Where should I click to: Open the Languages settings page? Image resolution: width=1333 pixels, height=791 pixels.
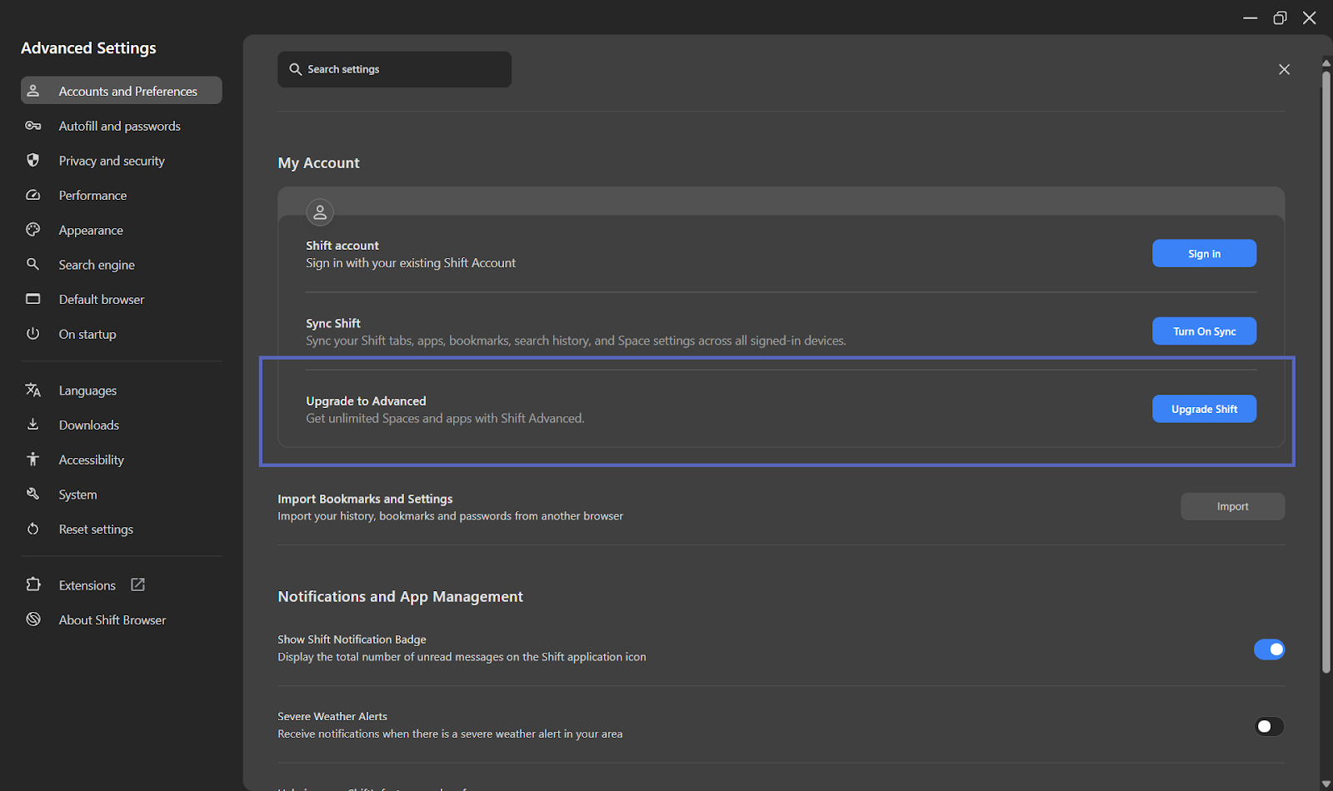pos(122,391)
